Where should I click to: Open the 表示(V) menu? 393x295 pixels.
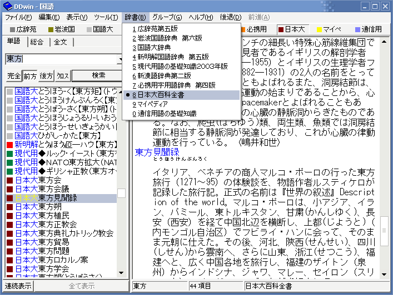(77, 17)
